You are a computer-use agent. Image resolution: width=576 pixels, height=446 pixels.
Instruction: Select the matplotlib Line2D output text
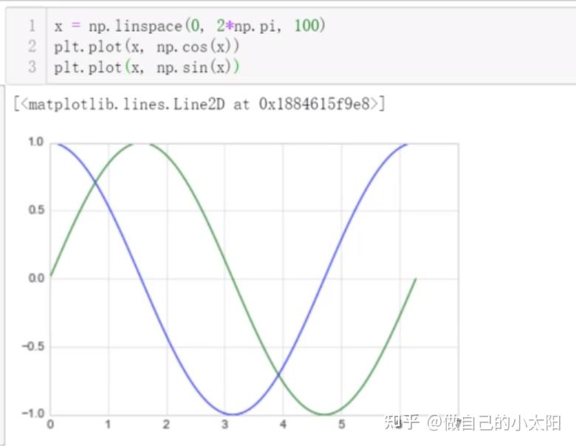coord(199,104)
